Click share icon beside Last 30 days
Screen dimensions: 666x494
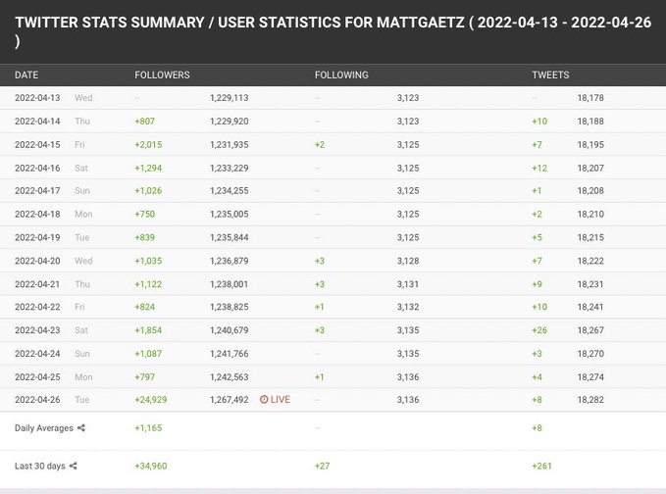pyautogui.click(x=74, y=466)
